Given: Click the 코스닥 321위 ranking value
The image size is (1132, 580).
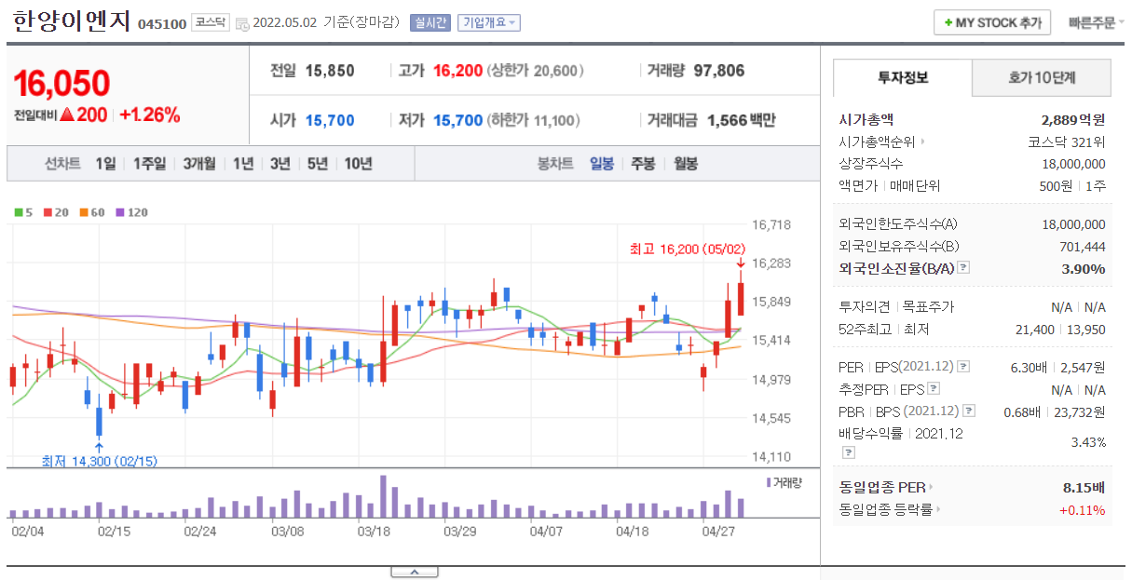Looking at the screenshot, I should (x=1067, y=142).
